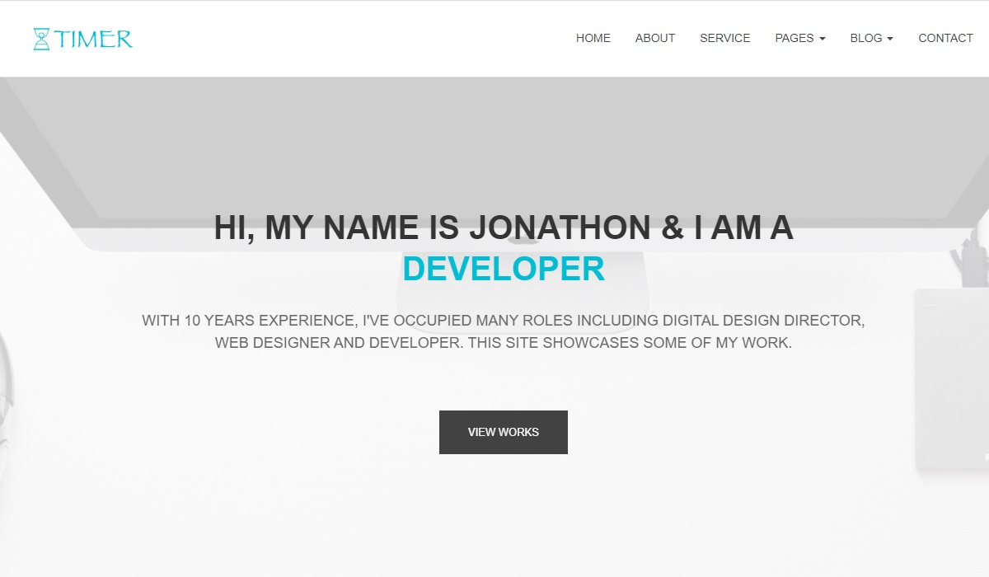Open the ABOUT page from navbar
The height and width of the screenshot is (577, 989).
coord(654,38)
